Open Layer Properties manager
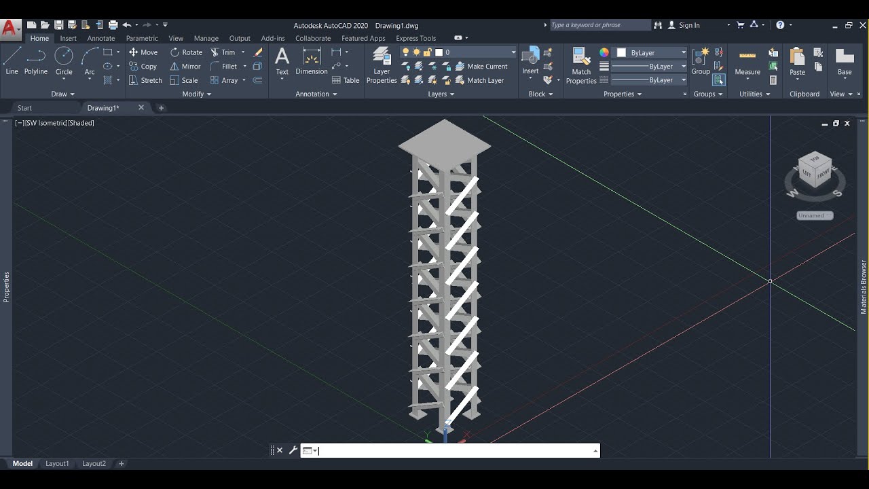869x489 pixels. click(x=382, y=65)
